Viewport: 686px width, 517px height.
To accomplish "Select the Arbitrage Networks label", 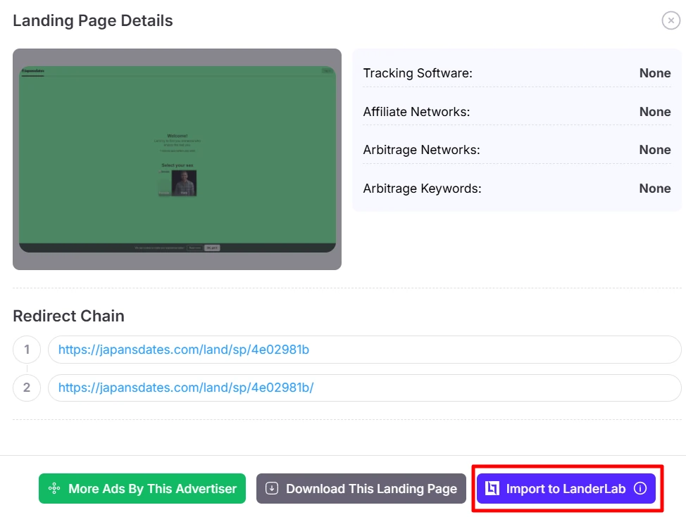I will [x=421, y=150].
